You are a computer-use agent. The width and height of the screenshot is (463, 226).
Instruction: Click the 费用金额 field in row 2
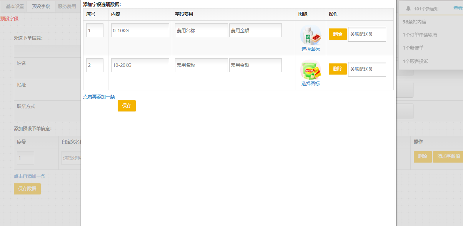(255, 65)
